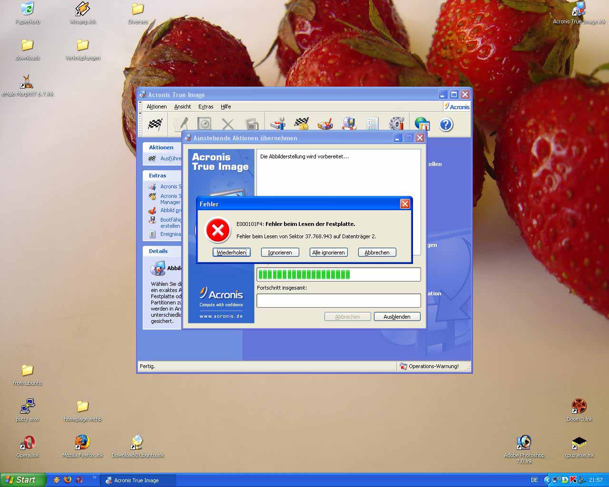Click the checkered flag toolbar icon

(x=155, y=124)
